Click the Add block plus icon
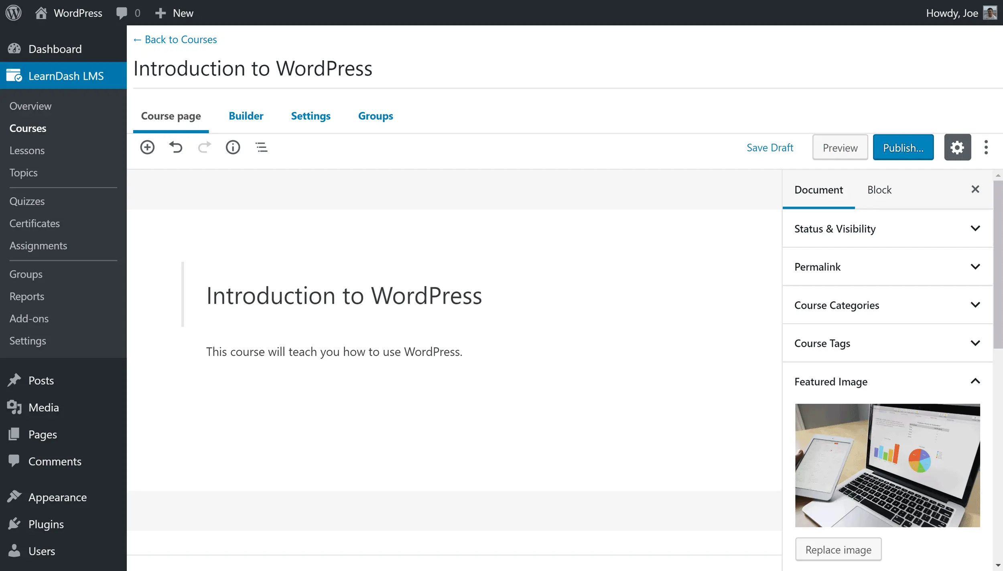This screenshot has height=571, width=1003. [x=147, y=147]
